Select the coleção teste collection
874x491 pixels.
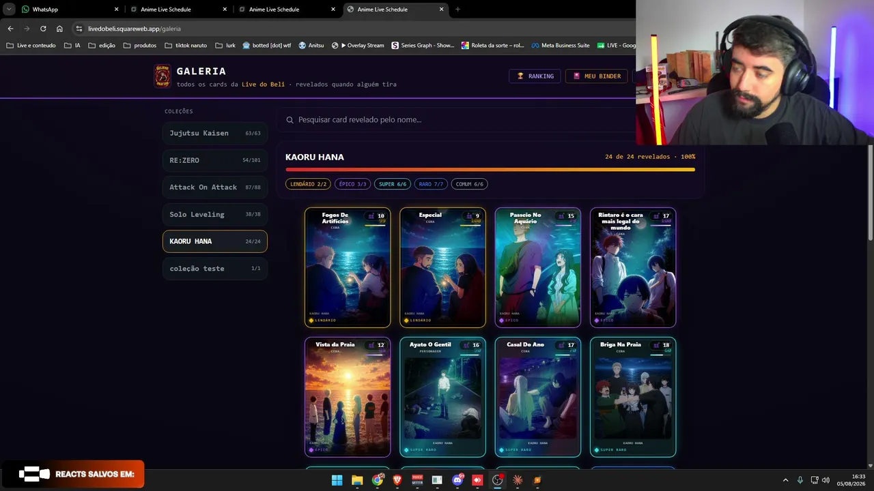[215, 269]
